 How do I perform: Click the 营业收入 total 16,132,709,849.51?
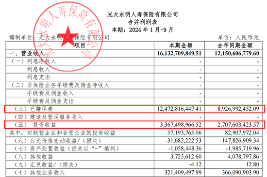[x=179, y=53]
